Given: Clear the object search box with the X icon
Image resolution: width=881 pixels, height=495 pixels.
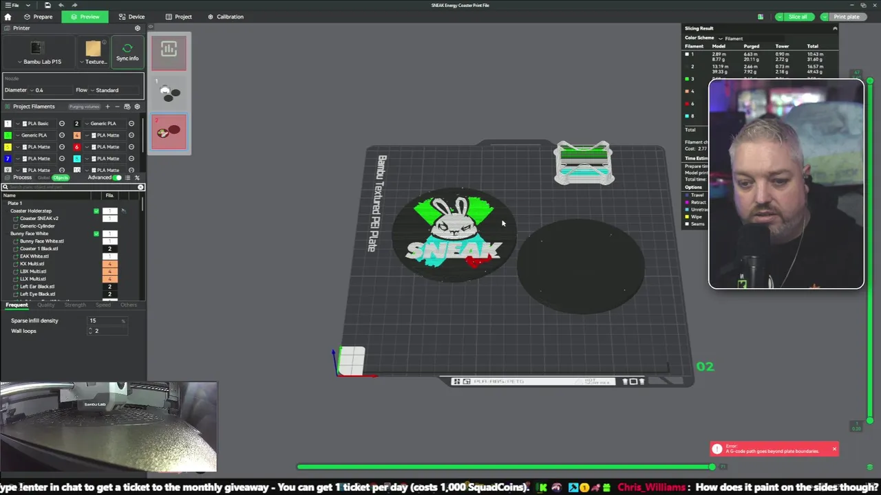Looking at the screenshot, I should click(140, 187).
